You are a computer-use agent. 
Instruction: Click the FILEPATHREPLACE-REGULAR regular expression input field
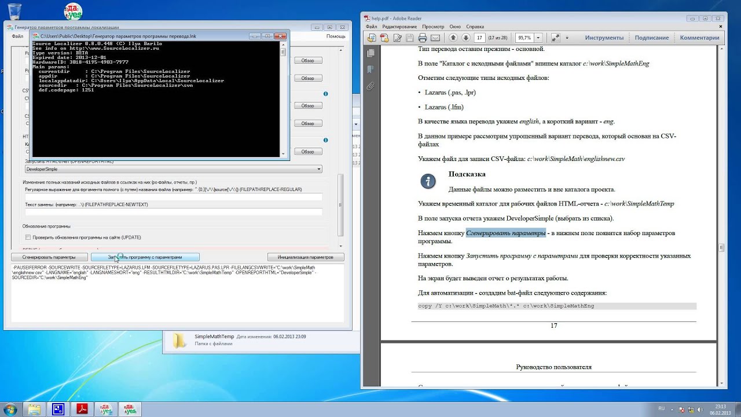point(173,197)
